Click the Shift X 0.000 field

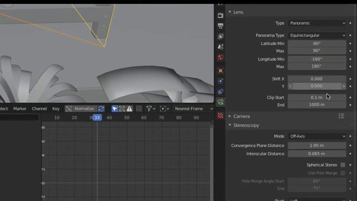[317, 79]
